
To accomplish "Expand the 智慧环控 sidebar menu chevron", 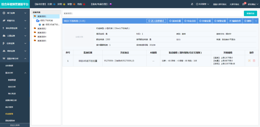I will (x=25, y=20).
